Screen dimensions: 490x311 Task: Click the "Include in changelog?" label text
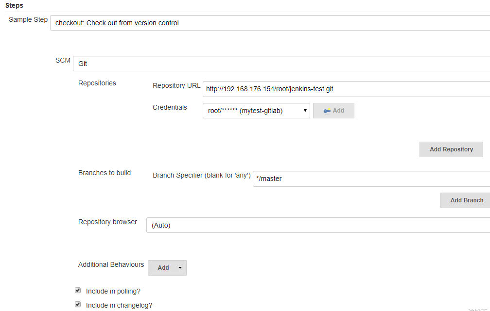pos(119,305)
